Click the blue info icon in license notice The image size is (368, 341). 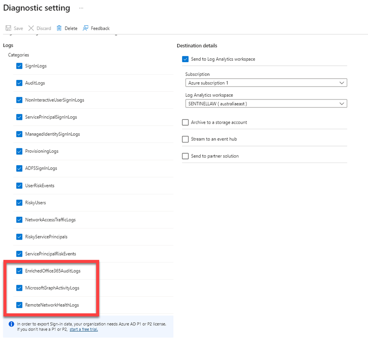pos(11,324)
